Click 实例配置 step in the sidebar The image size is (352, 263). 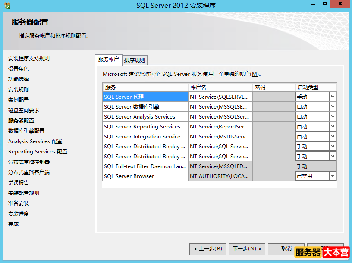19,100
